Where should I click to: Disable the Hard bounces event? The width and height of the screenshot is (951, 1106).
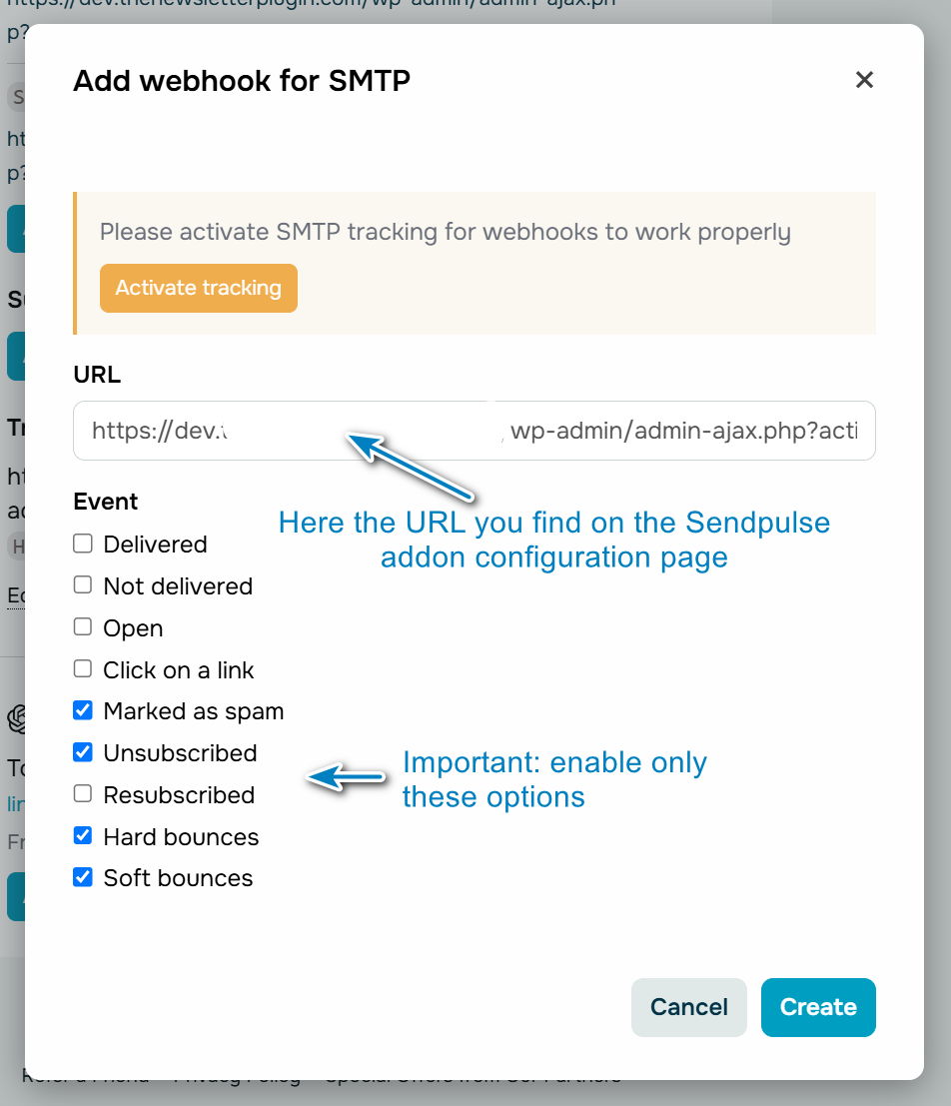click(x=82, y=836)
